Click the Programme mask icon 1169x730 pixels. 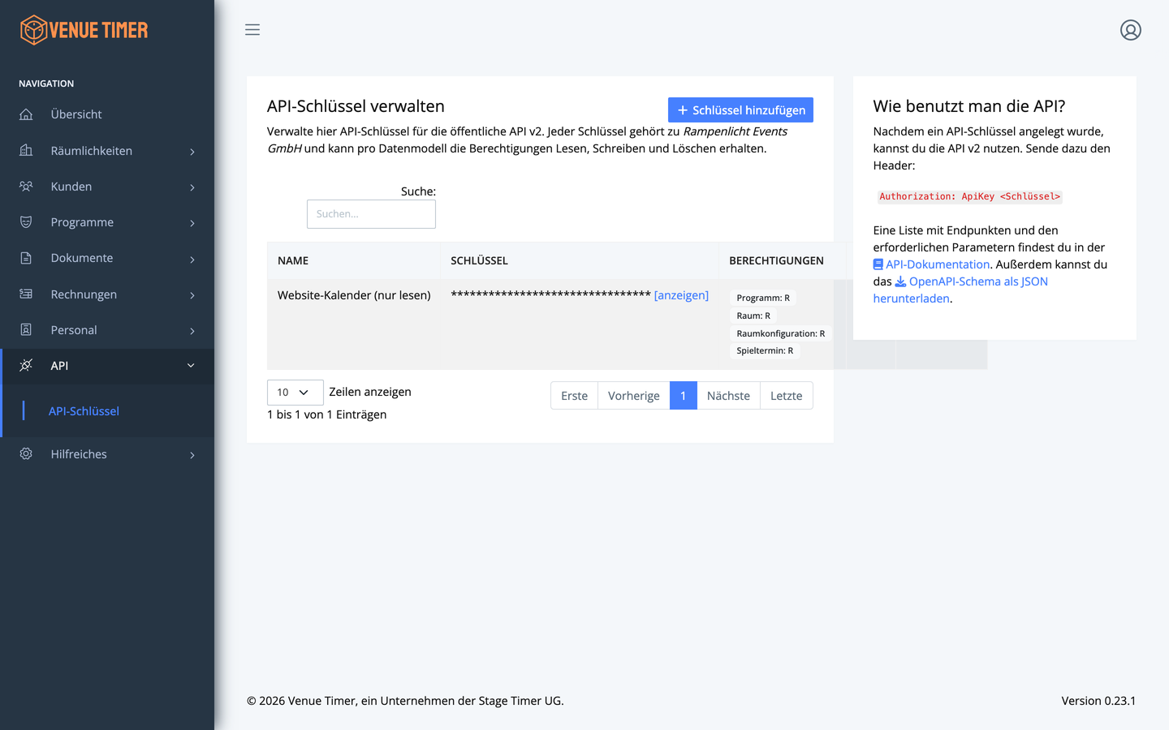click(x=26, y=222)
